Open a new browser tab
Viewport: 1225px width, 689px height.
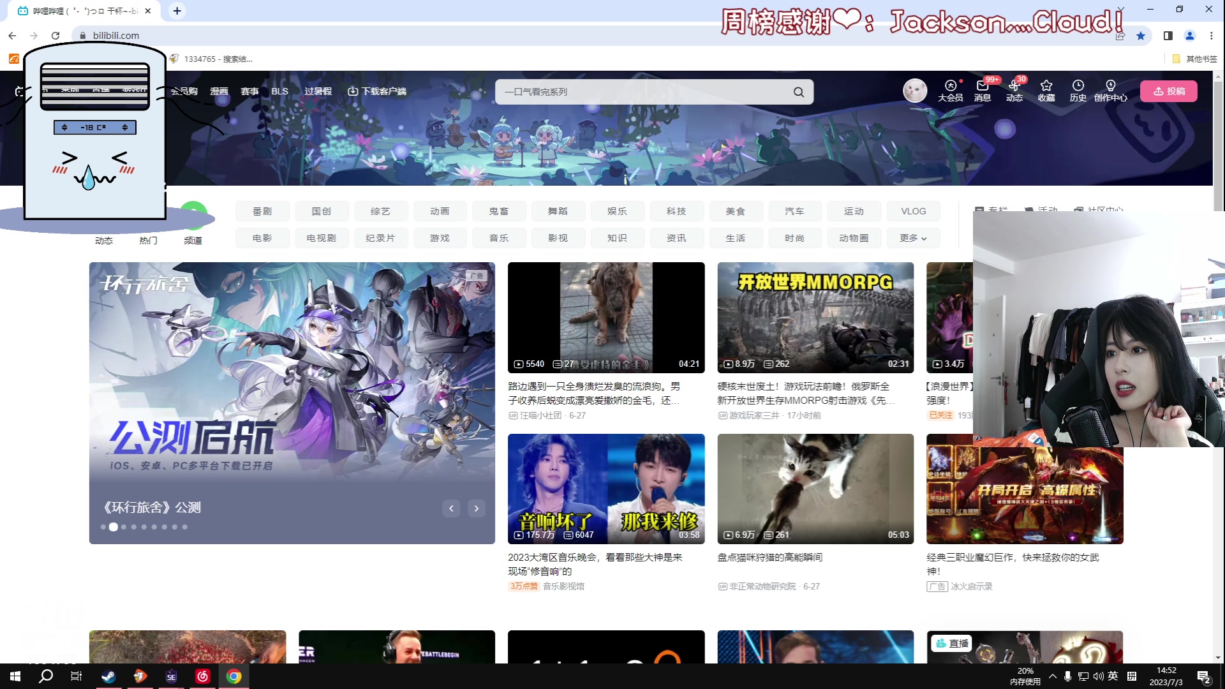click(177, 11)
